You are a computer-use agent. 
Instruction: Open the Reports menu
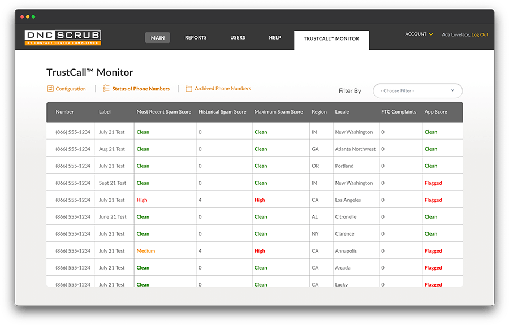tap(196, 38)
